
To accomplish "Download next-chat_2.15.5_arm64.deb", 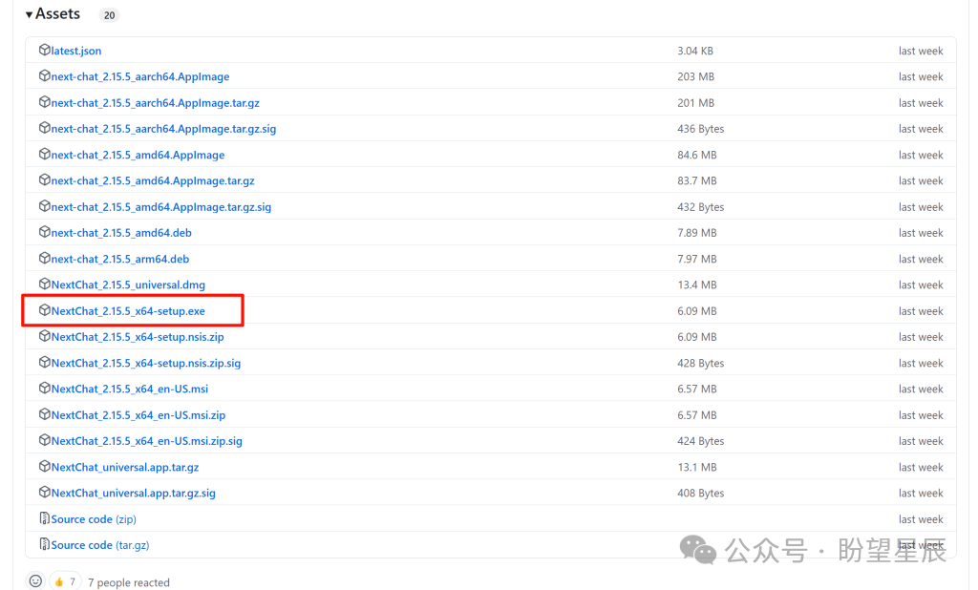I will click(120, 259).
